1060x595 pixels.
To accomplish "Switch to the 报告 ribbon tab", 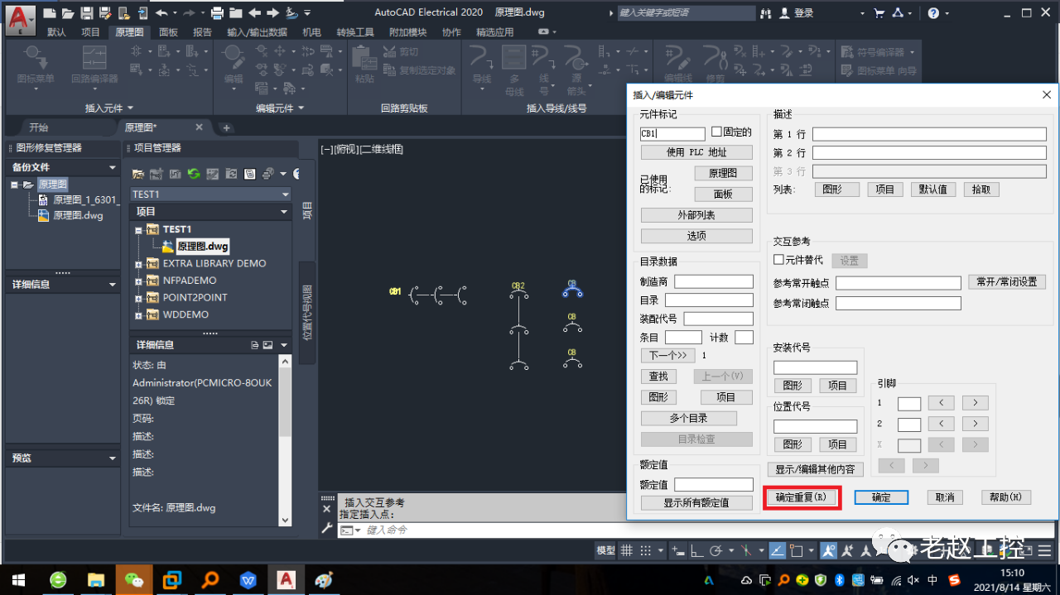I will 202,32.
